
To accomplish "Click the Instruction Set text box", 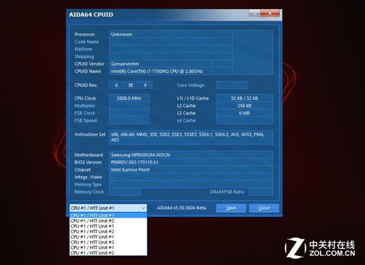I will coord(191,137).
